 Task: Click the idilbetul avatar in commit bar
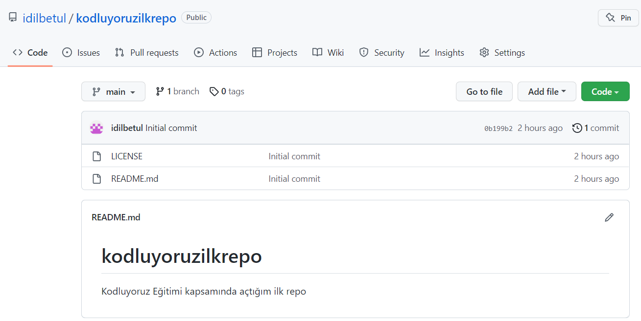coord(96,128)
